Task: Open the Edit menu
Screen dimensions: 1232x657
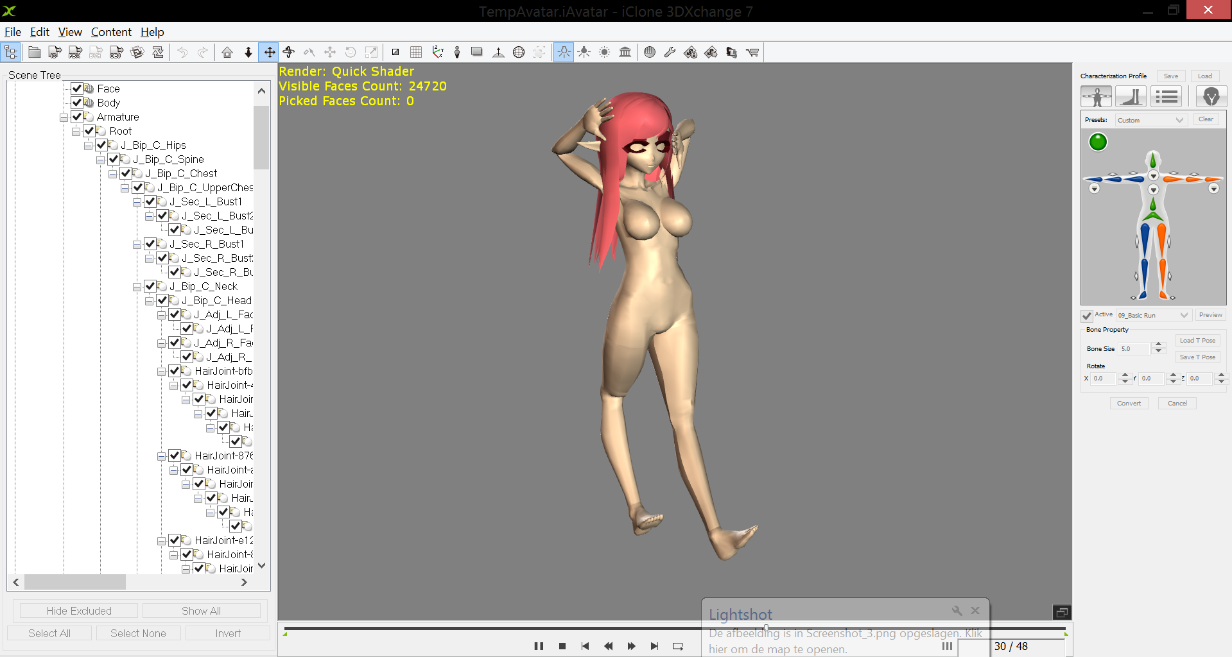Action: point(40,32)
